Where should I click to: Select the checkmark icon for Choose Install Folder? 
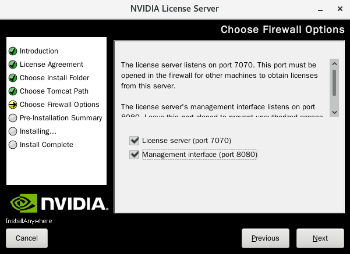point(13,78)
